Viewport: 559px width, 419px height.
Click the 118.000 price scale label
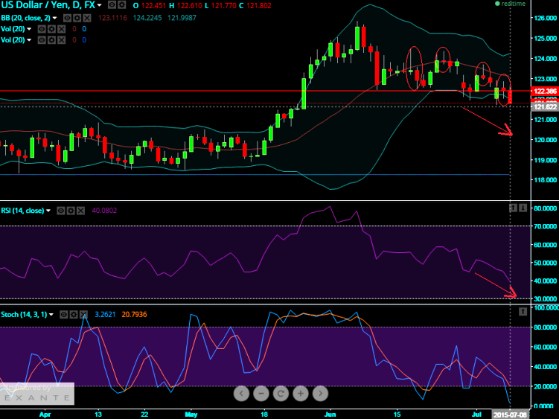pyautogui.click(x=546, y=180)
